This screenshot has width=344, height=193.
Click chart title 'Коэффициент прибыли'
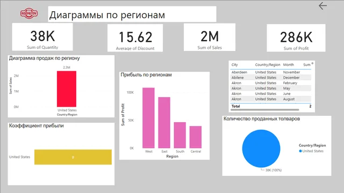(36, 125)
